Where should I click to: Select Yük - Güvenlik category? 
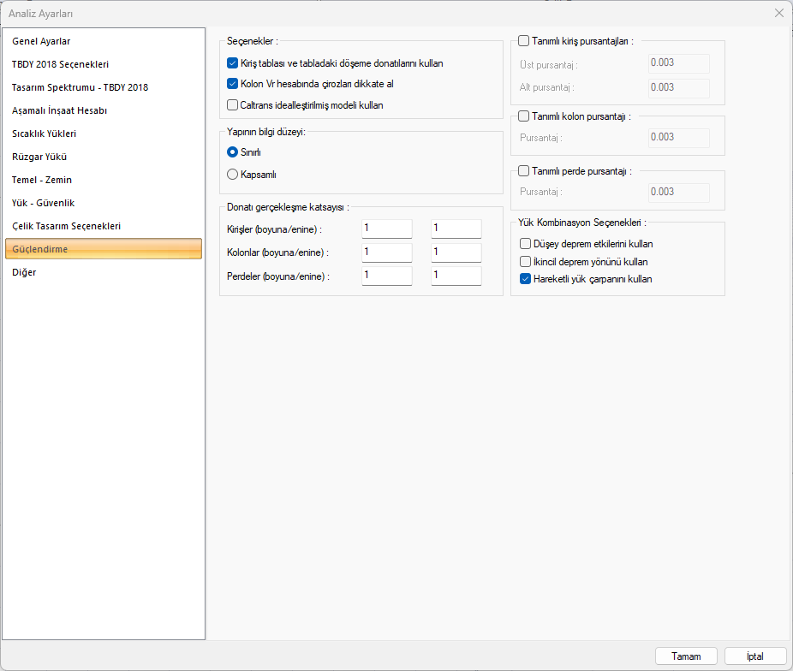[x=103, y=203]
